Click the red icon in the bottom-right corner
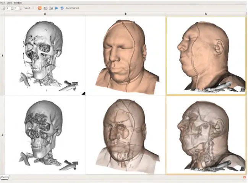Viewport: 248px width, 183px height. click(244, 177)
